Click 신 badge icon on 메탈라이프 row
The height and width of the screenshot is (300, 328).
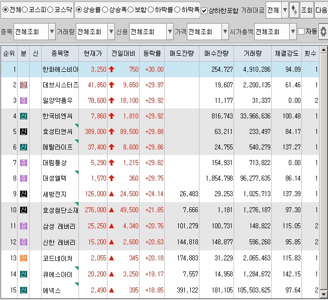point(24,147)
